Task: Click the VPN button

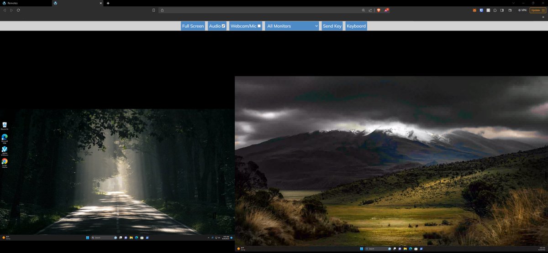Action: click(522, 10)
